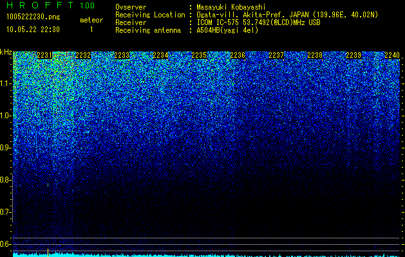Click the cyan signal level strip at the bottom
This screenshot has width=405, height=257.
(207, 255)
